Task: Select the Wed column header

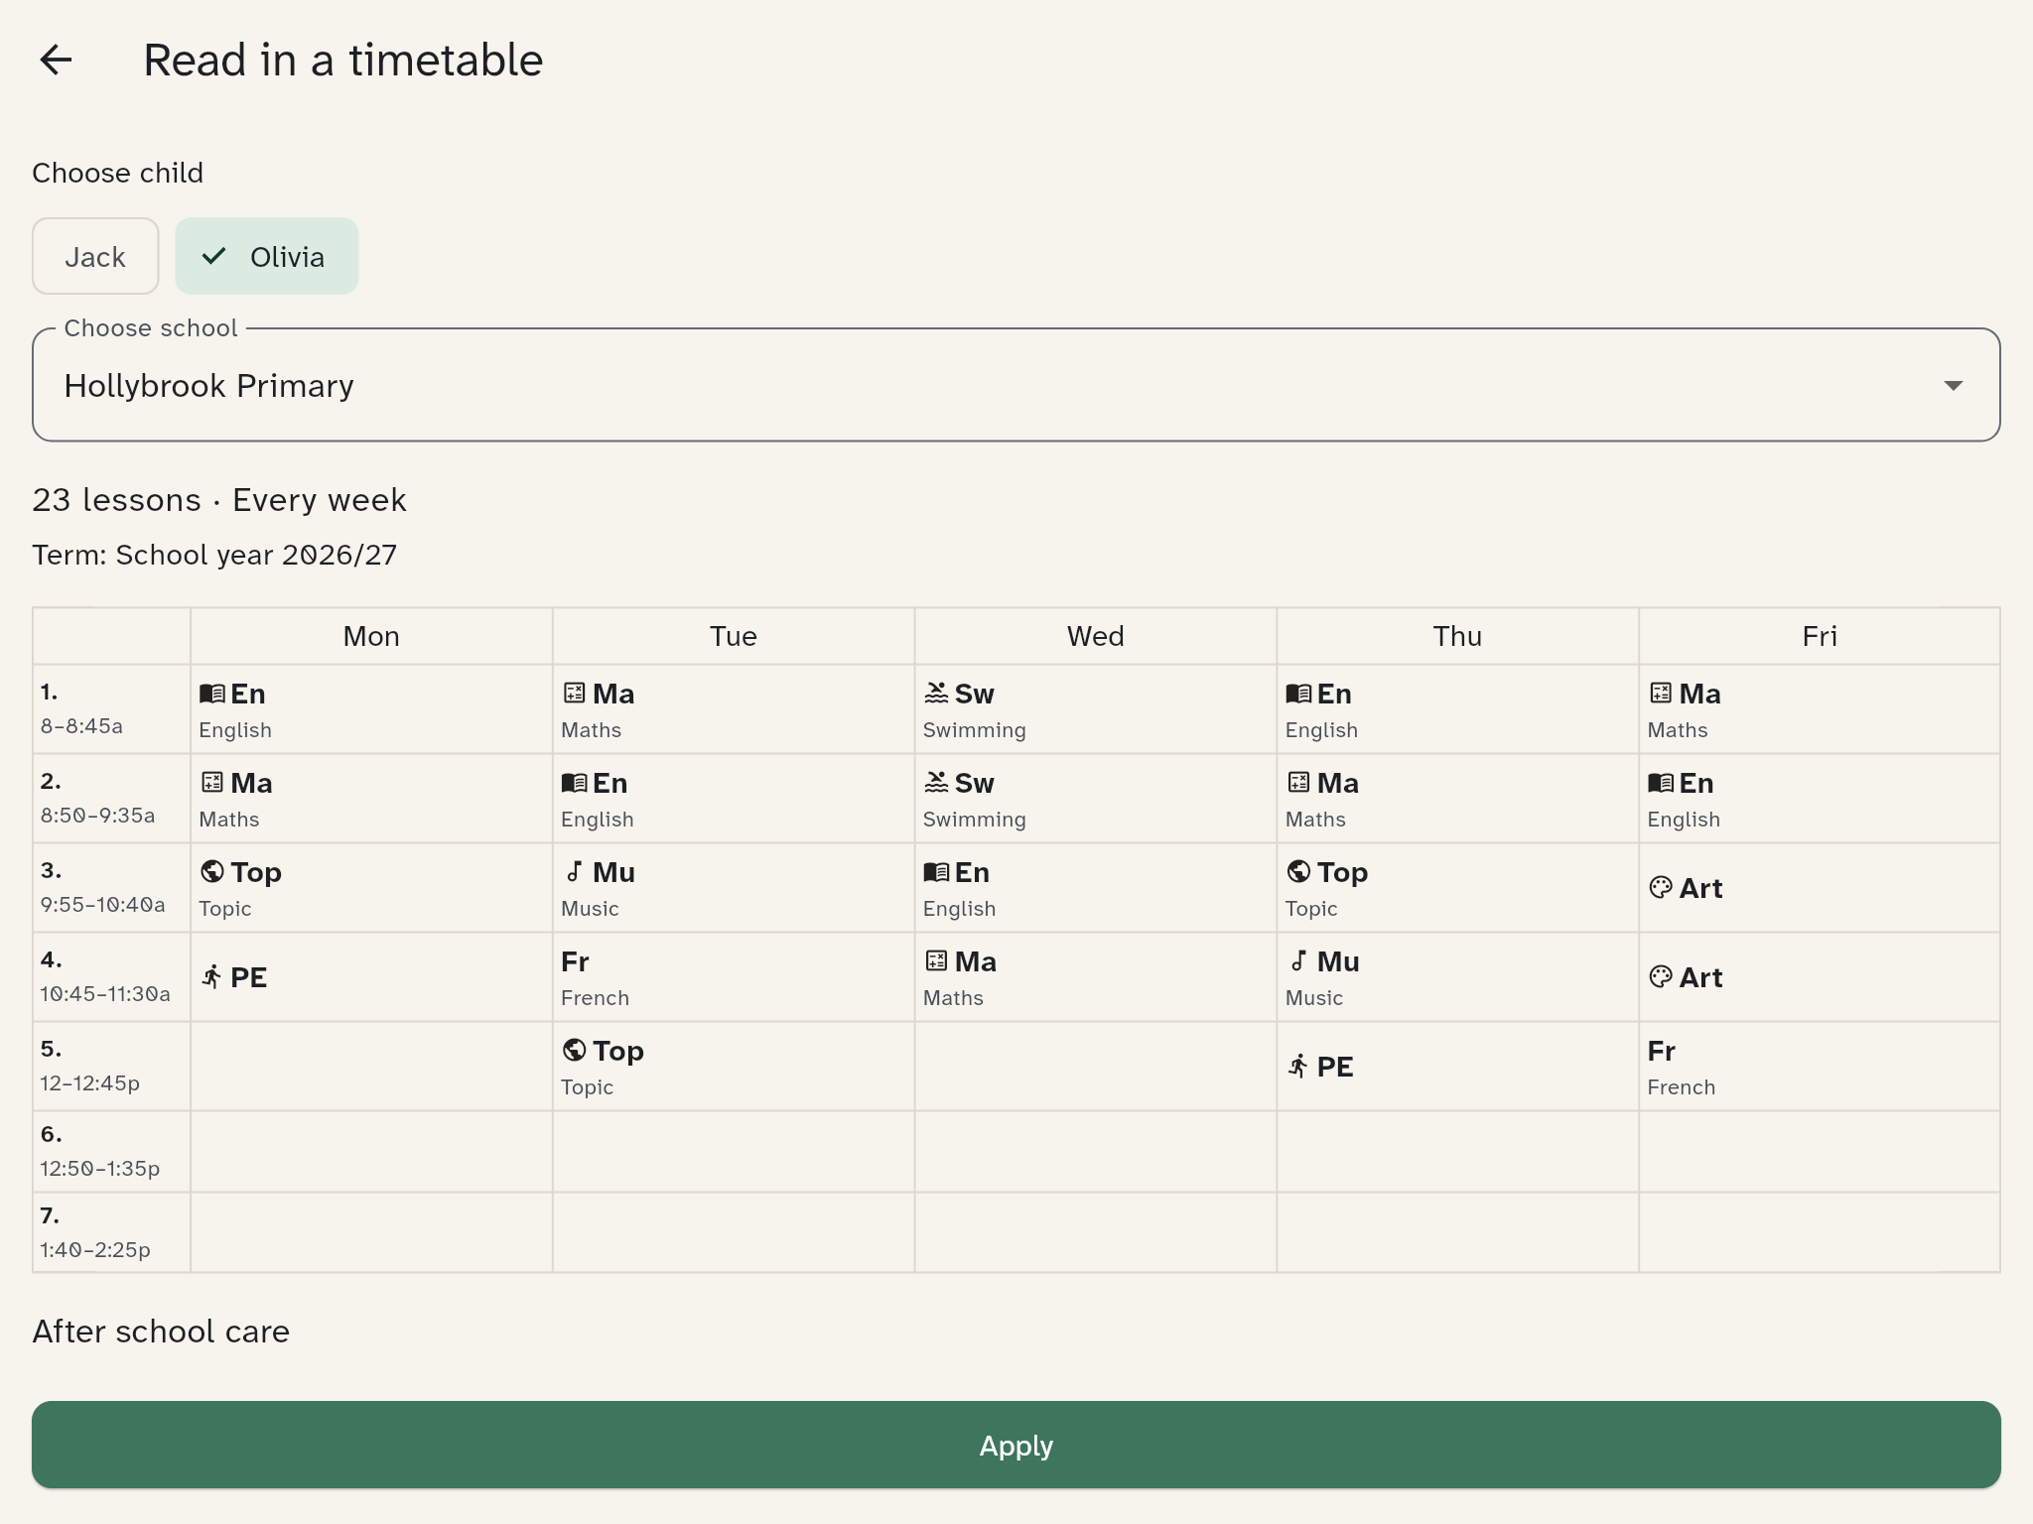Action: [x=1096, y=636]
